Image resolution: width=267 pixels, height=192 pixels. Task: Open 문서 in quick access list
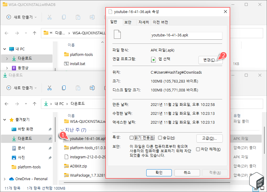pos(21,148)
